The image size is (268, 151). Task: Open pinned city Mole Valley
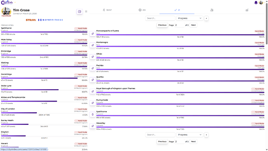pyautogui.click(x=6, y=40)
